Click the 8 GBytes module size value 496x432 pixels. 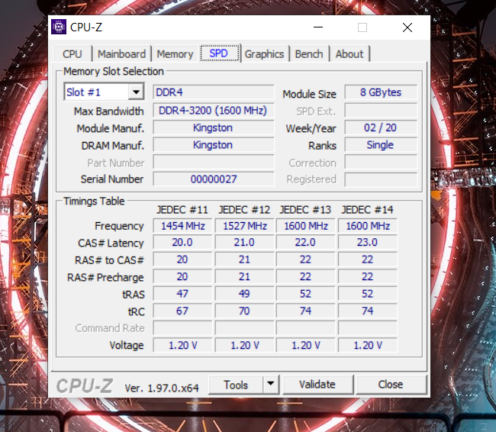coord(381,92)
